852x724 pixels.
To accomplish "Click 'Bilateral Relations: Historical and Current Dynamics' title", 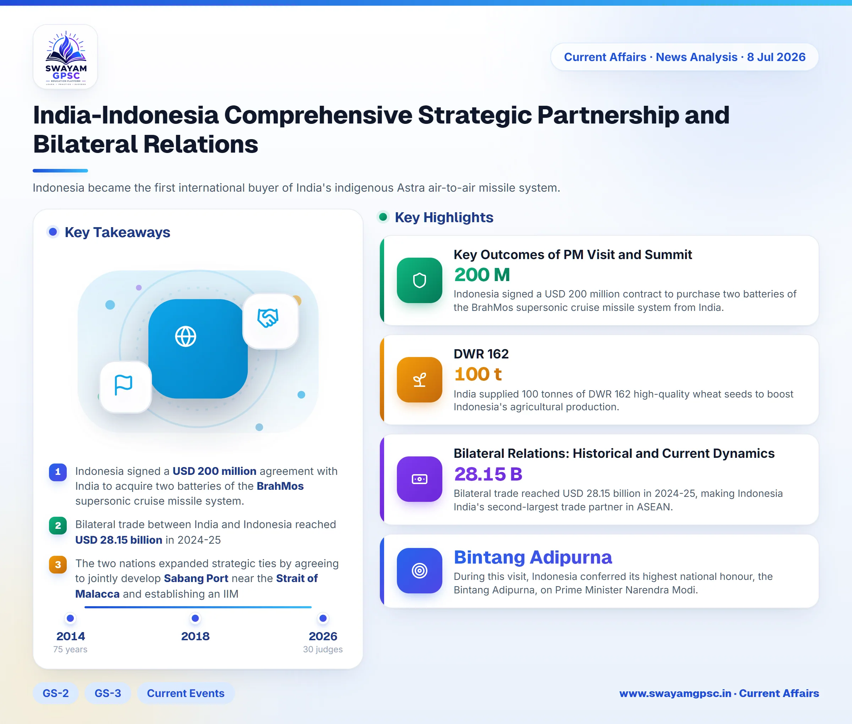I will coord(614,454).
